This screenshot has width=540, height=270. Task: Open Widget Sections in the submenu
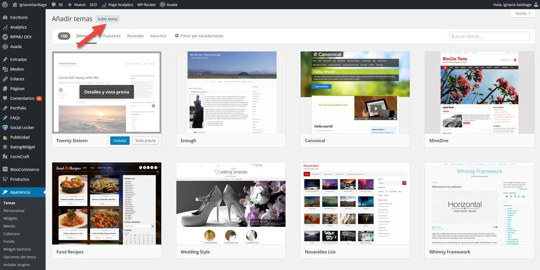point(17,249)
